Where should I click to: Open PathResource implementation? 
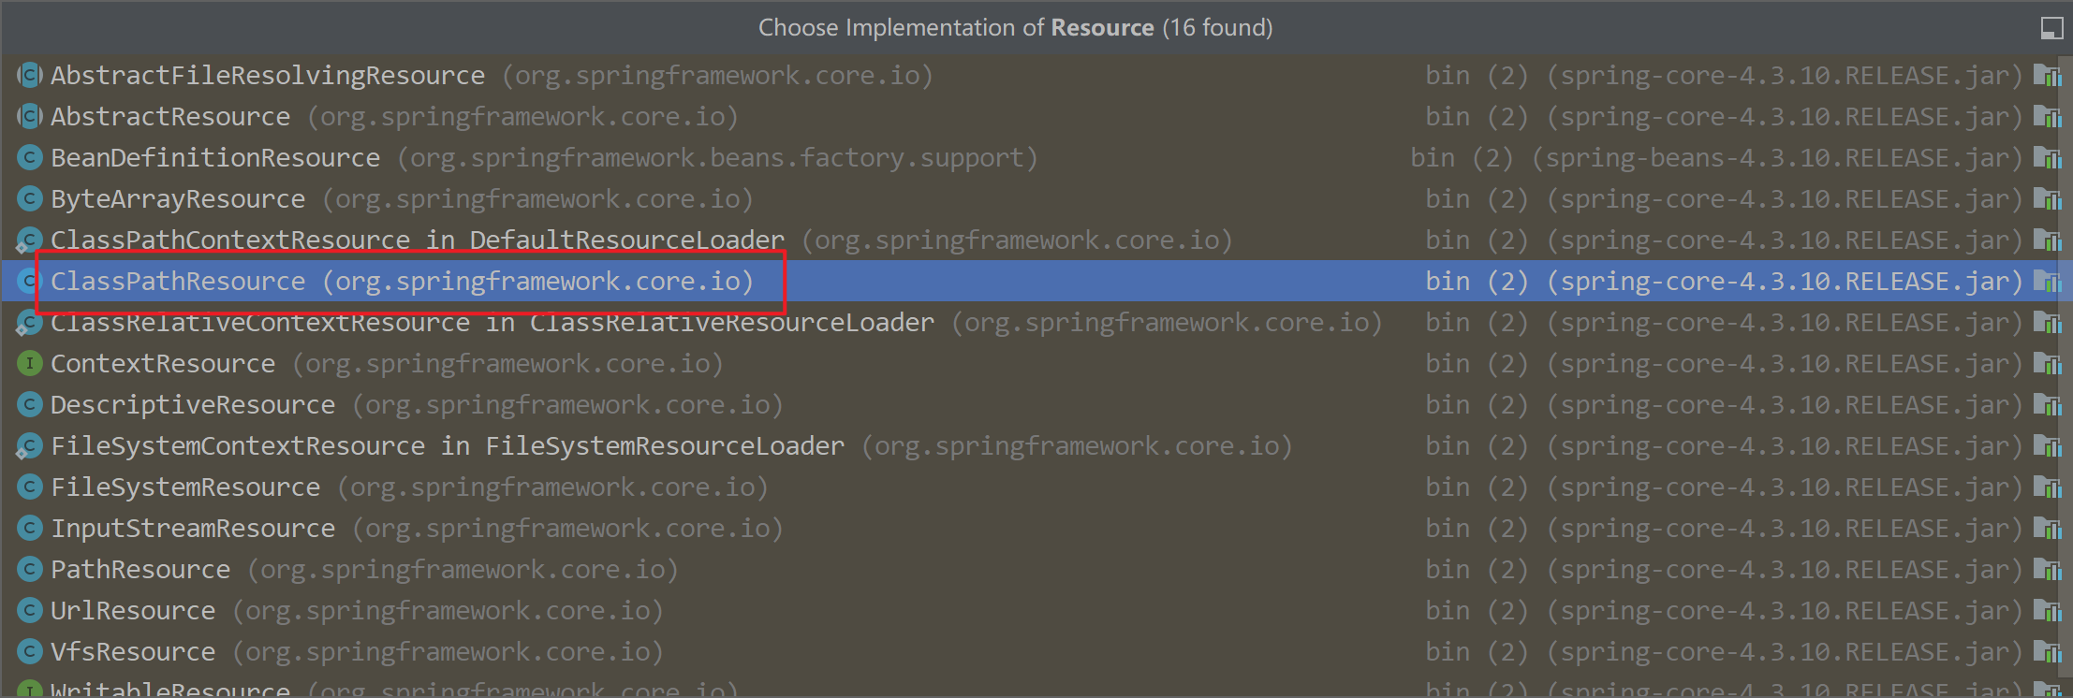pos(140,570)
